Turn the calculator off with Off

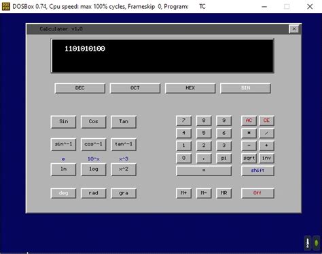pos(257,193)
